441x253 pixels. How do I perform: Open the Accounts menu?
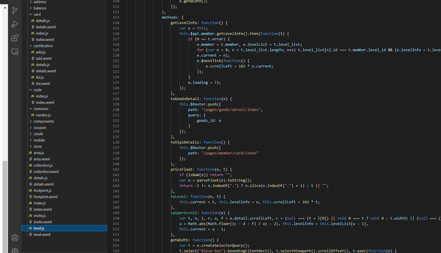tap(15, 238)
